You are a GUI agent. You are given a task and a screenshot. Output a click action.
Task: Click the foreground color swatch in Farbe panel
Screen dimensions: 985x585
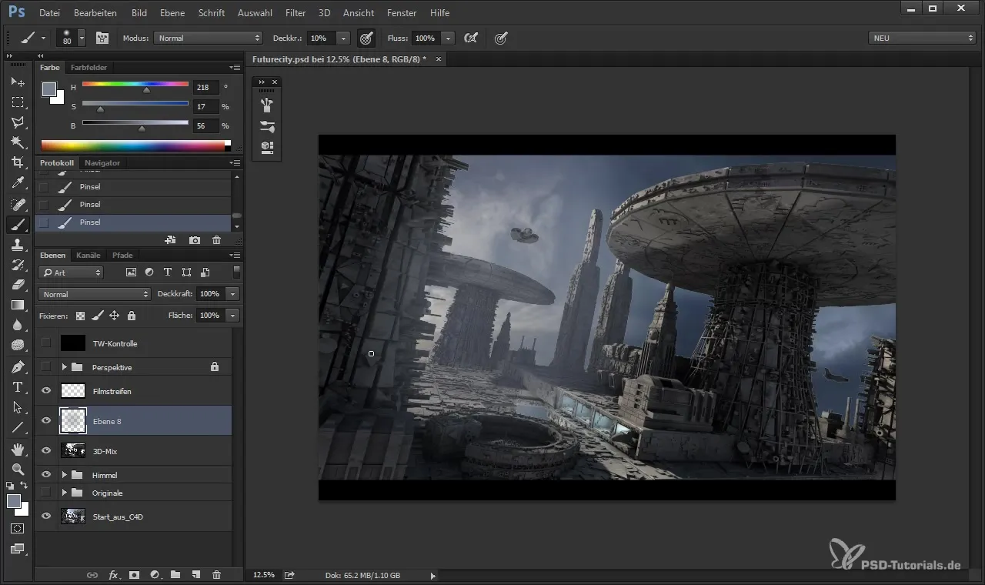49,89
